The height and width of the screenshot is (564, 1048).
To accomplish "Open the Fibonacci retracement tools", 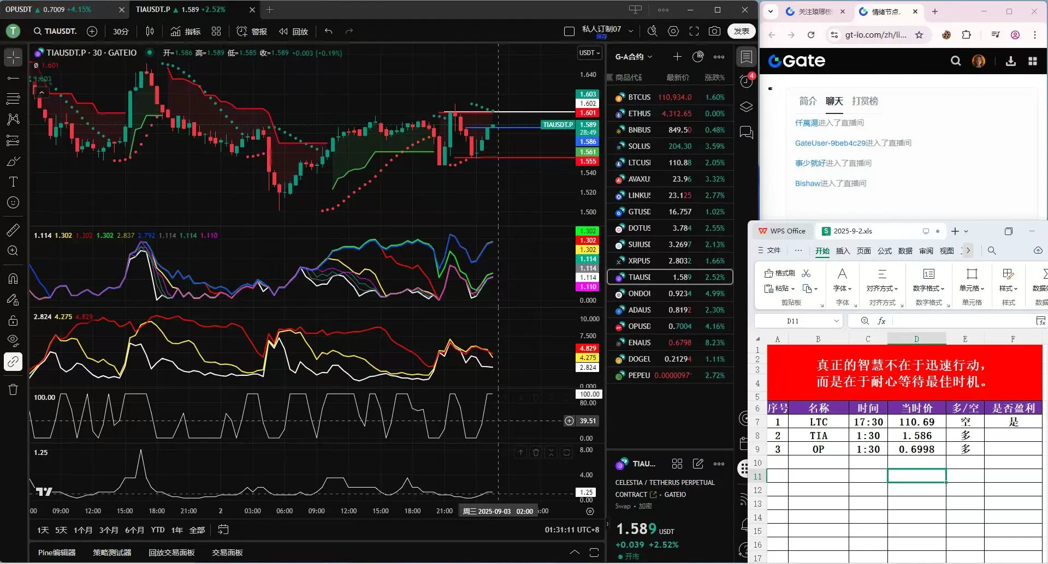I will 13,99.
